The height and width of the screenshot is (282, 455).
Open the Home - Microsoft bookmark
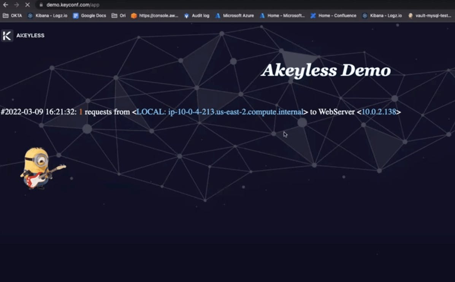pyautogui.click(x=282, y=16)
